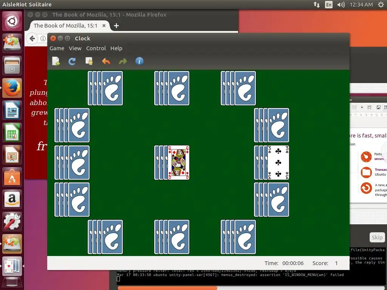Open LibreOffice Calc from launcher
The image size is (387, 290).
[12, 133]
